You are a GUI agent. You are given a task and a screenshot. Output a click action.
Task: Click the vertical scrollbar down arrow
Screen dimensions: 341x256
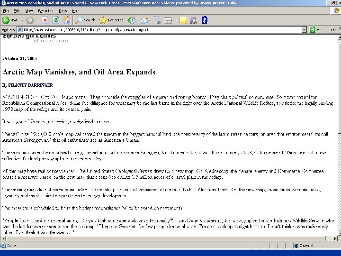(339, 233)
